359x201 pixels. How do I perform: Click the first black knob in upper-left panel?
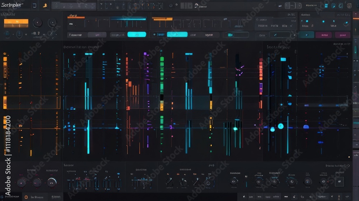click(x=37, y=23)
